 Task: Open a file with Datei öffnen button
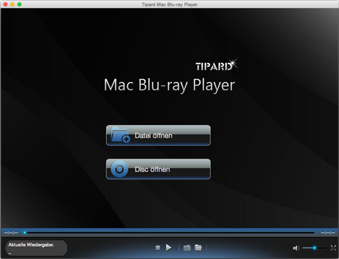click(x=158, y=135)
